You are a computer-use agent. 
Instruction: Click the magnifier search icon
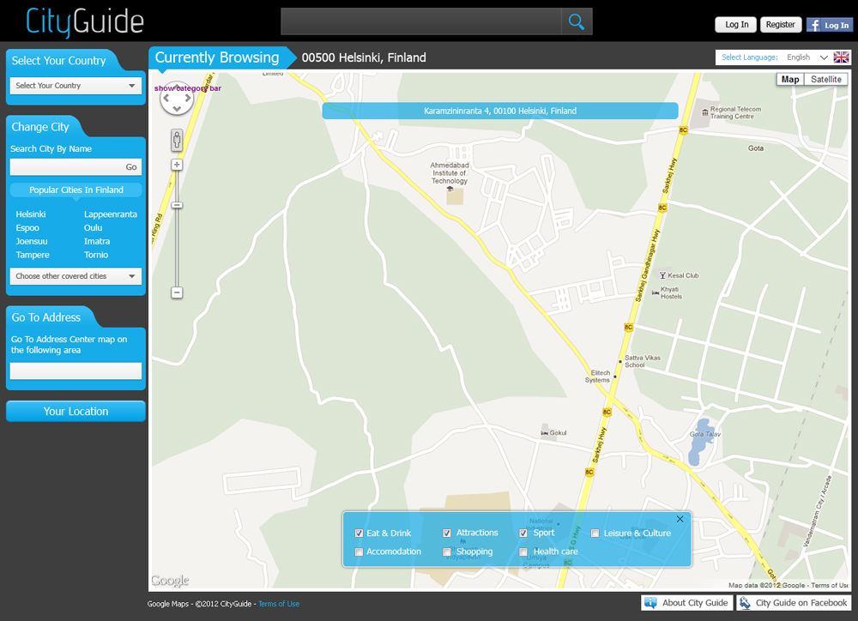click(577, 22)
